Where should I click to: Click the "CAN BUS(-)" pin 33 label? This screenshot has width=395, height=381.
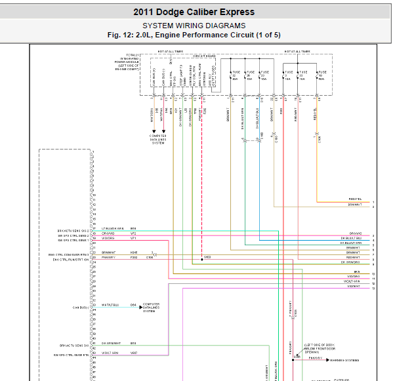click(81, 308)
